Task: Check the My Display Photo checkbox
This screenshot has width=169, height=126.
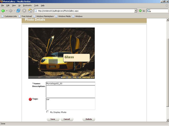Action: tap(48, 112)
